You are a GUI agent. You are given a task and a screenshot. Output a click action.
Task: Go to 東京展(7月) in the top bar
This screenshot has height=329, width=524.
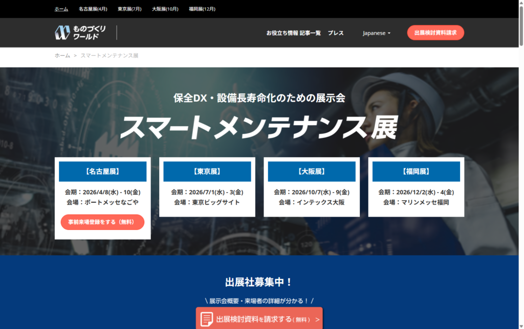[129, 9]
